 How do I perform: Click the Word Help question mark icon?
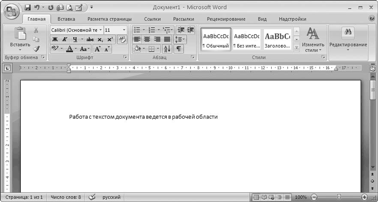pyautogui.click(x=371, y=19)
